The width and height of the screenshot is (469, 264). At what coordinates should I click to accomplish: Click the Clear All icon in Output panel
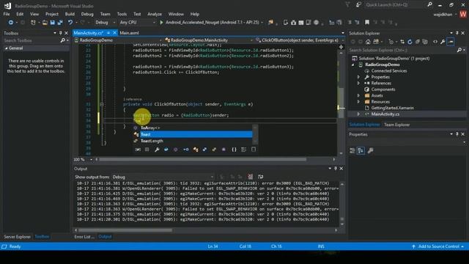click(x=251, y=177)
